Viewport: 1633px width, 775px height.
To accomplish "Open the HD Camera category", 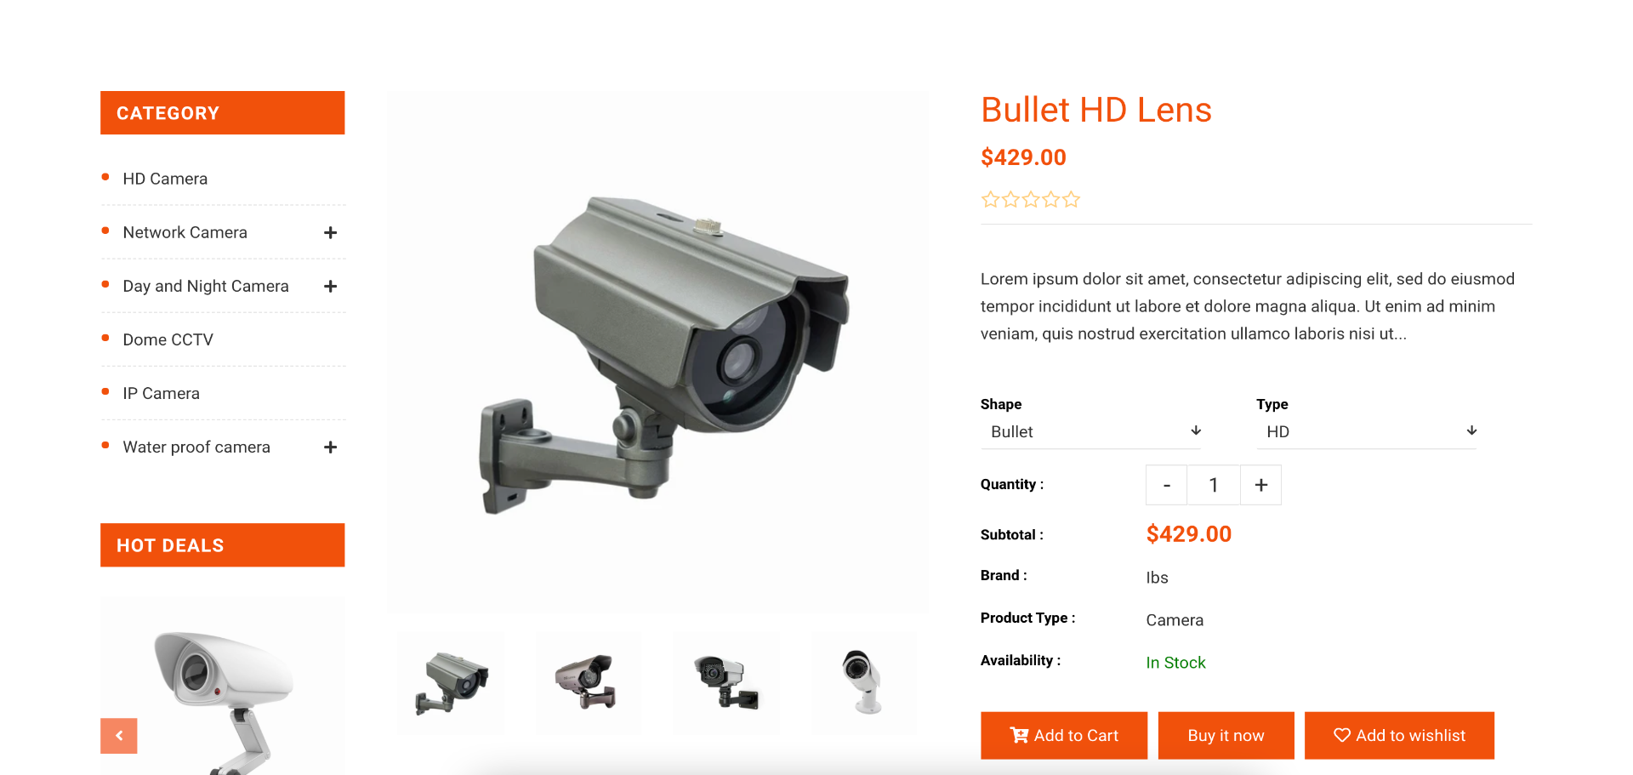I will [165, 179].
